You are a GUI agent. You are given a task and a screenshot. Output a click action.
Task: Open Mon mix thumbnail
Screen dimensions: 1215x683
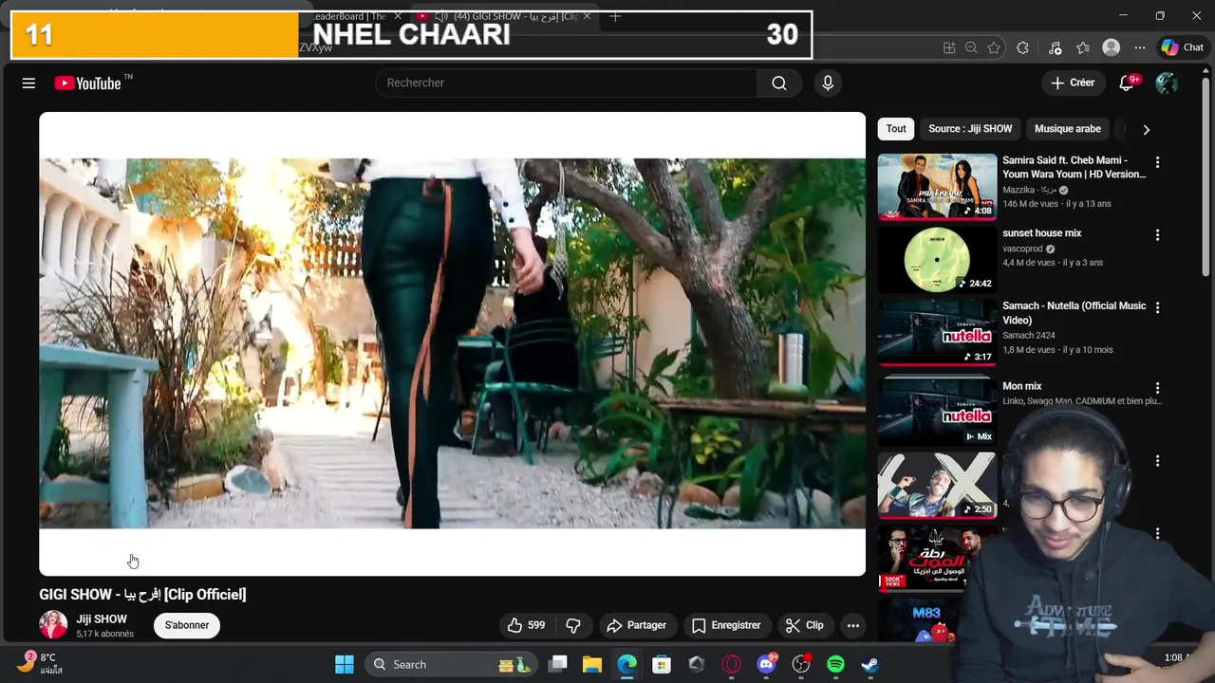937,412
